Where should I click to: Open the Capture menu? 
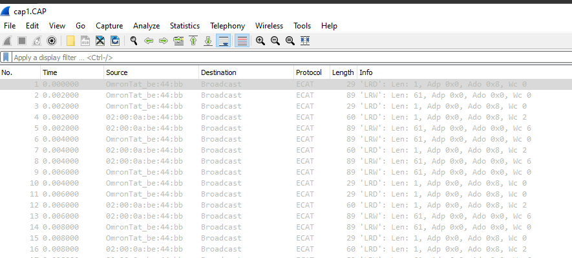click(109, 26)
